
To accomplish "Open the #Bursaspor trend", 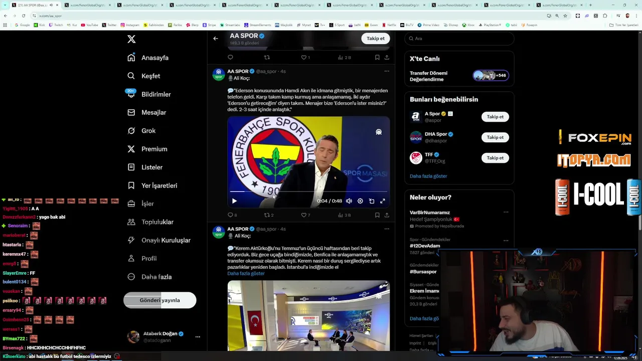I will click(x=423, y=272).
